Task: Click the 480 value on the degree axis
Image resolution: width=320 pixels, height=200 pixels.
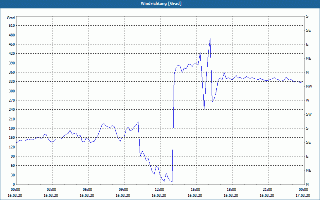Action: tap(12, 35)
